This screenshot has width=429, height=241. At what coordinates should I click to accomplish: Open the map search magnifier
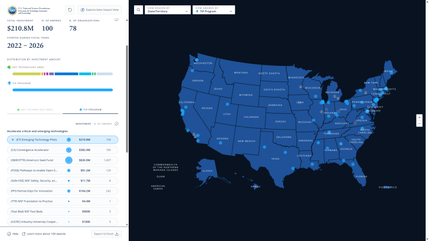(x=138, y=10)
